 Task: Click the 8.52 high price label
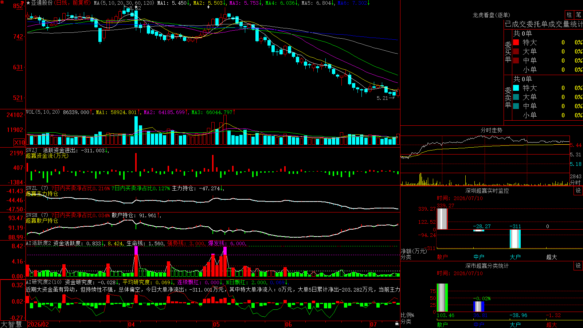[x=135, y=8]
